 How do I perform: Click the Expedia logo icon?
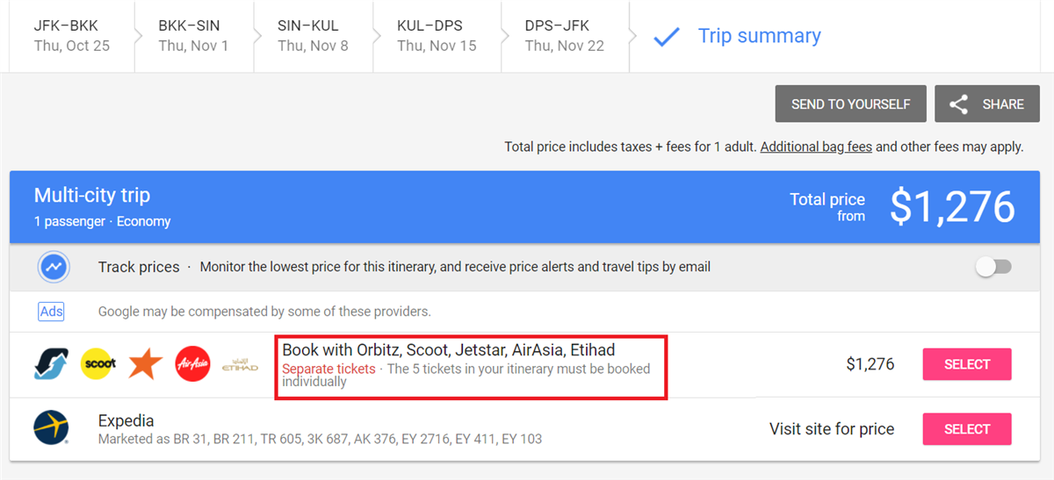point(51,428)
